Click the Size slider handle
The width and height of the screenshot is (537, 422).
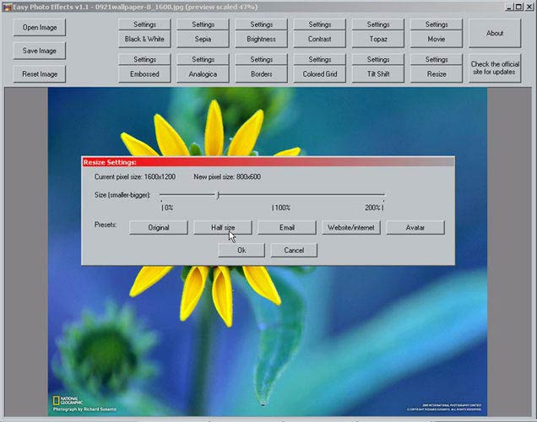point(218,195)
